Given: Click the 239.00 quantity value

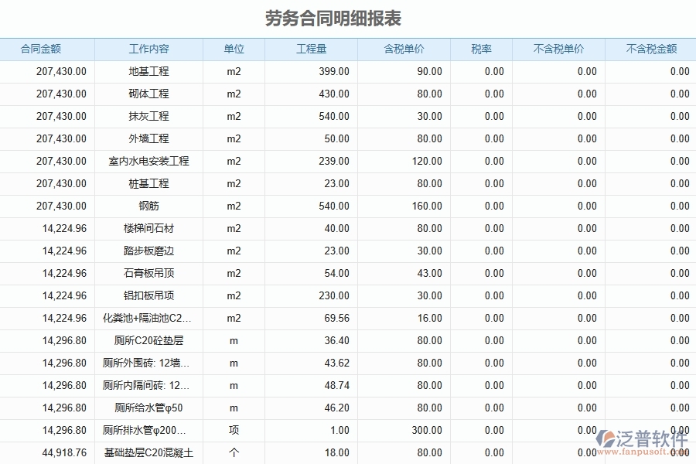Looking at the screenshot, I should pyautogui.click(x=334, y=161).
